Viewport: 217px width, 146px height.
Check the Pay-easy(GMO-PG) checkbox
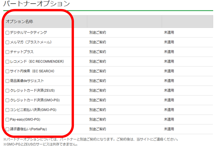tap(8, 120)
